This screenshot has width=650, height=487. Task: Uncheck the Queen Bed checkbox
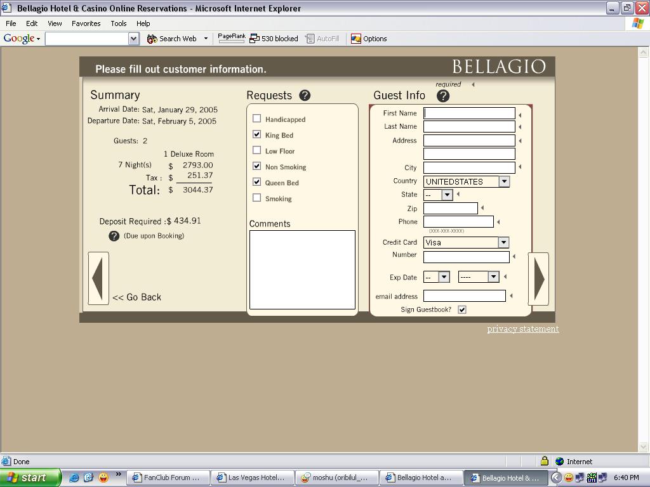click(x=257, y=182)
